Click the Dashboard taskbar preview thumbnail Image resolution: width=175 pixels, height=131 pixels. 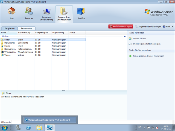coord(50,120)
